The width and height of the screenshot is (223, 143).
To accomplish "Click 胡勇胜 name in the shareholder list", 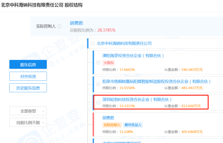I will (x=108, y=118).
